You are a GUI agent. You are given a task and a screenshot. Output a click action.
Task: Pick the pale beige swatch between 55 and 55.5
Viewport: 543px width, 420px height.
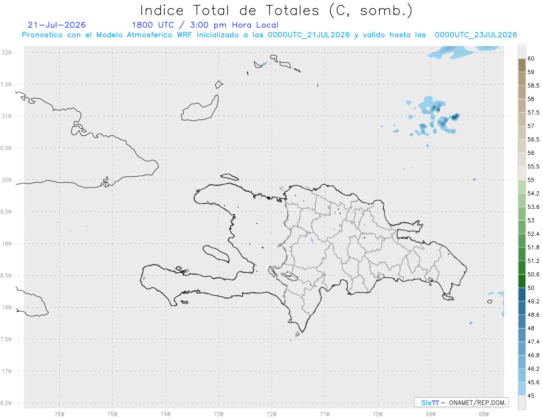coord(522,173)
